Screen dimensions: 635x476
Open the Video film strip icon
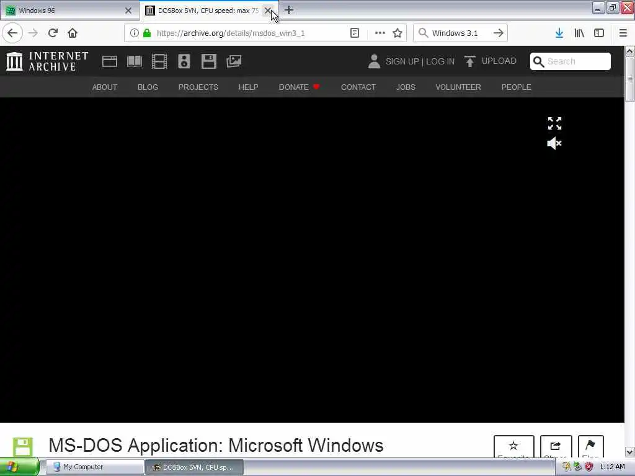[x=159, y=61]
